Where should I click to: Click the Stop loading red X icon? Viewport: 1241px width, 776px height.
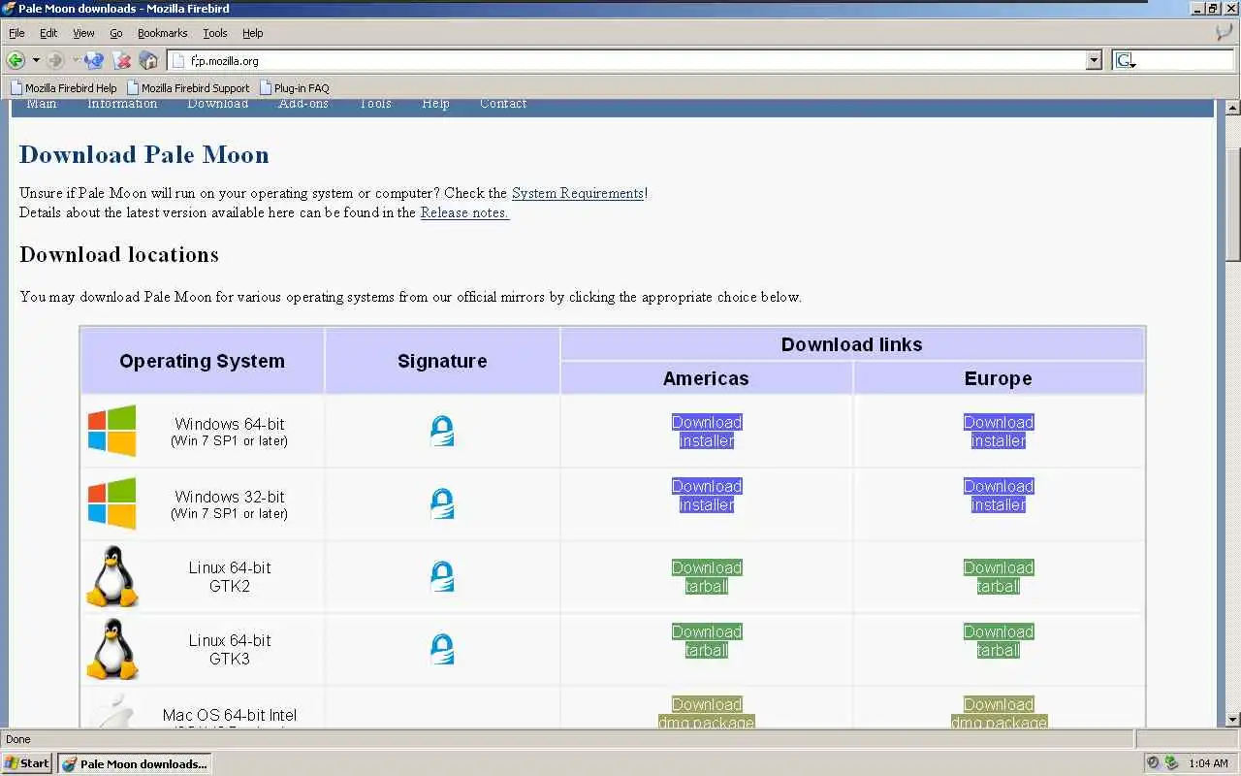122,60
